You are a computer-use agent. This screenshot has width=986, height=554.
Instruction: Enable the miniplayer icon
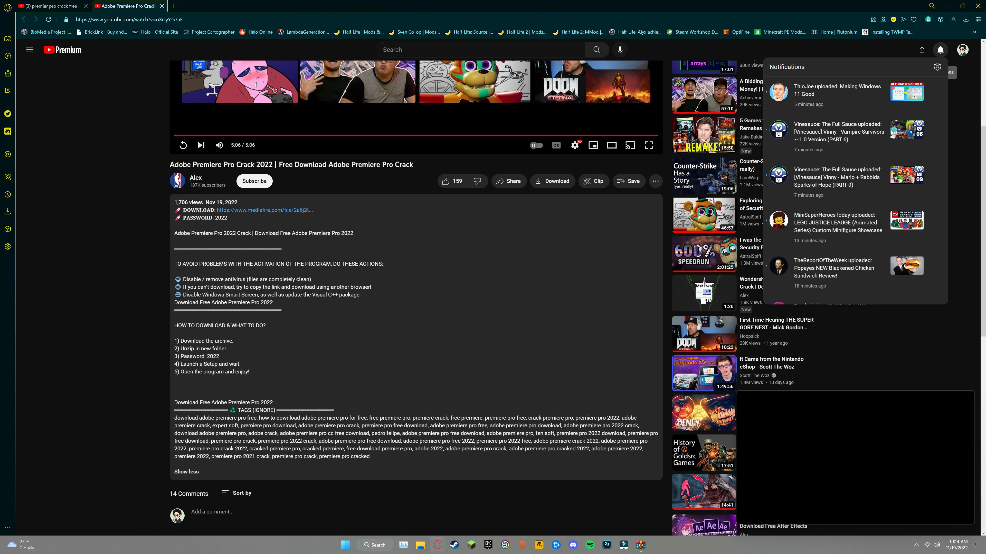(x=593, y=145)
